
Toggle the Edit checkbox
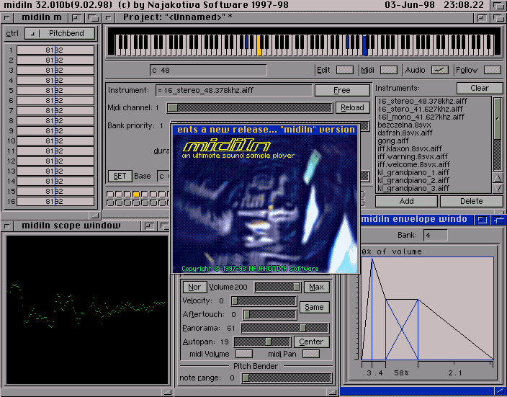coord(345,70)
